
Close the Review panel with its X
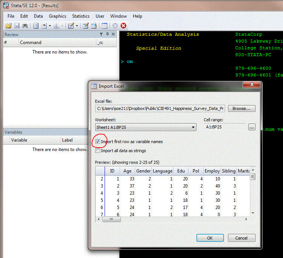click(113, 34)
